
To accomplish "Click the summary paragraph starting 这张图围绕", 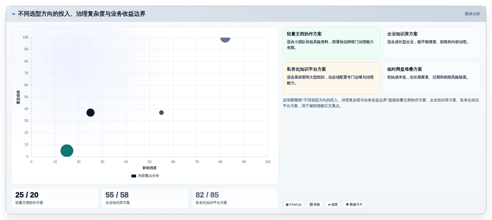I will pyautogui.click(x=381, y=103).
